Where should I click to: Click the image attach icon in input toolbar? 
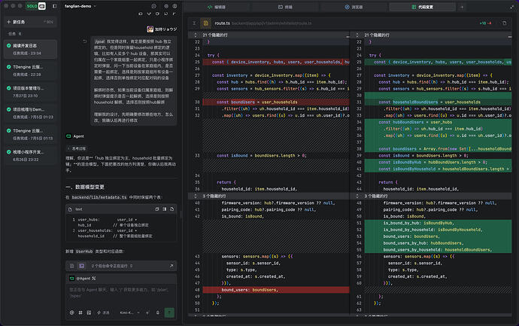point(89,312)
